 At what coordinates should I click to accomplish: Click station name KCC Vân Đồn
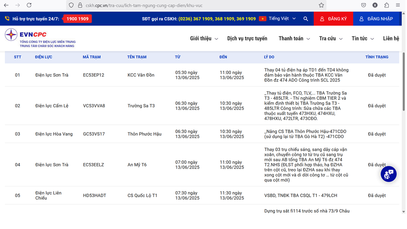141,75
